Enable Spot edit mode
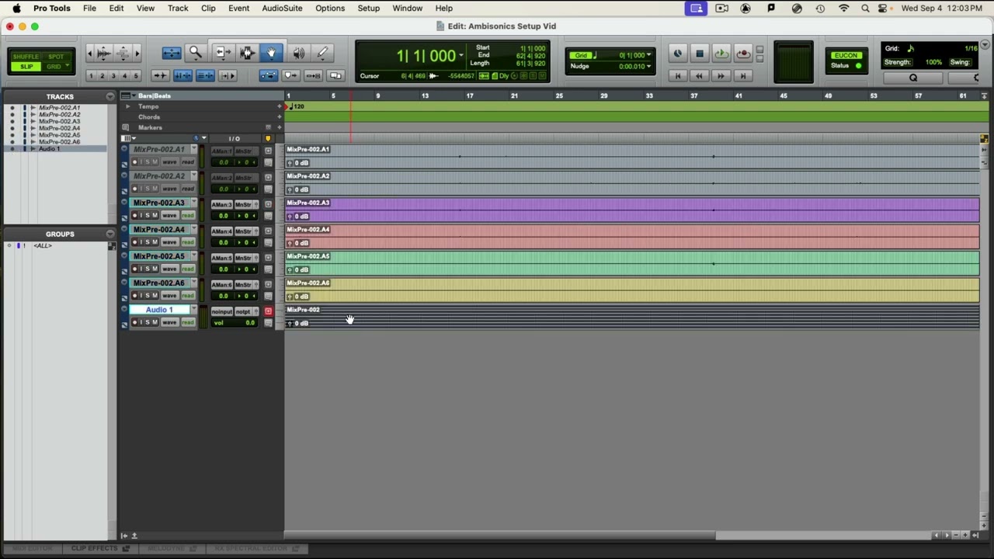Viewport: 994px width, 559px height. (57, 57)
